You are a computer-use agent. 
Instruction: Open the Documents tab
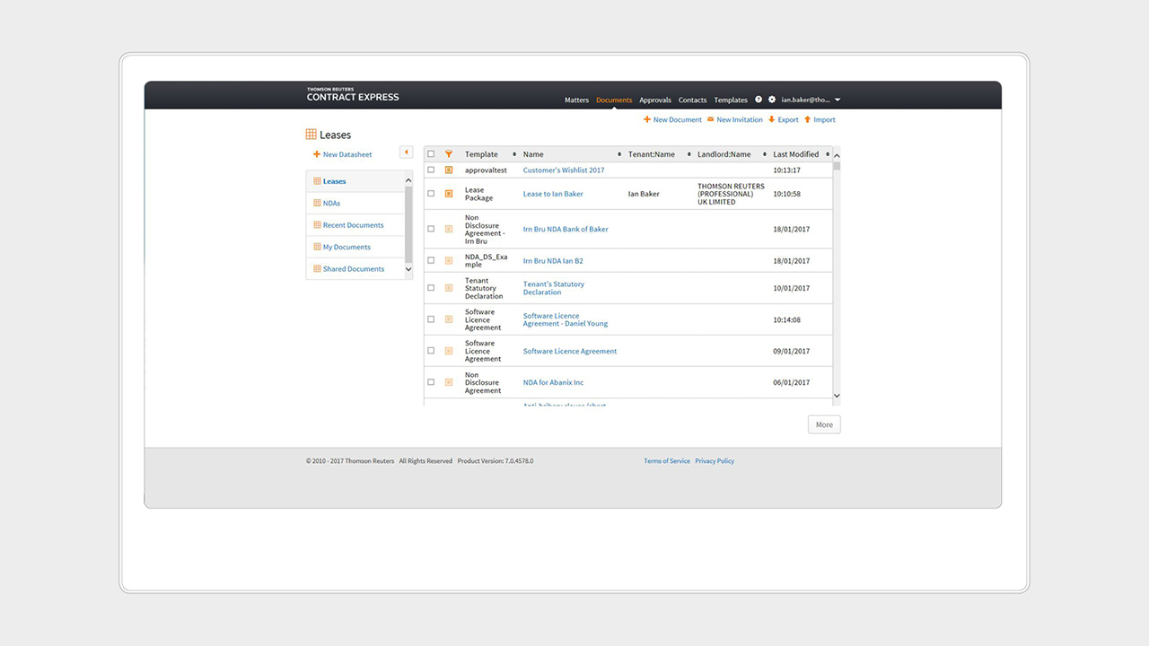pos(614,100)
